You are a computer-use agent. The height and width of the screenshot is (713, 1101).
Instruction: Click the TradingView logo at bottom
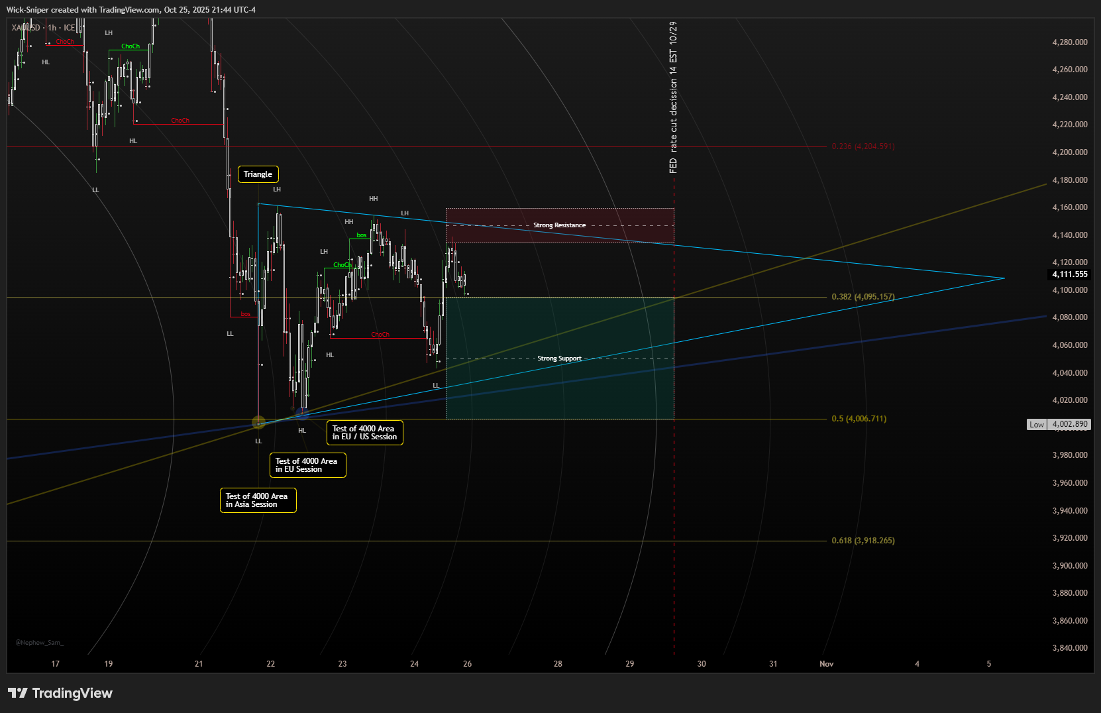tap(60, 693)
